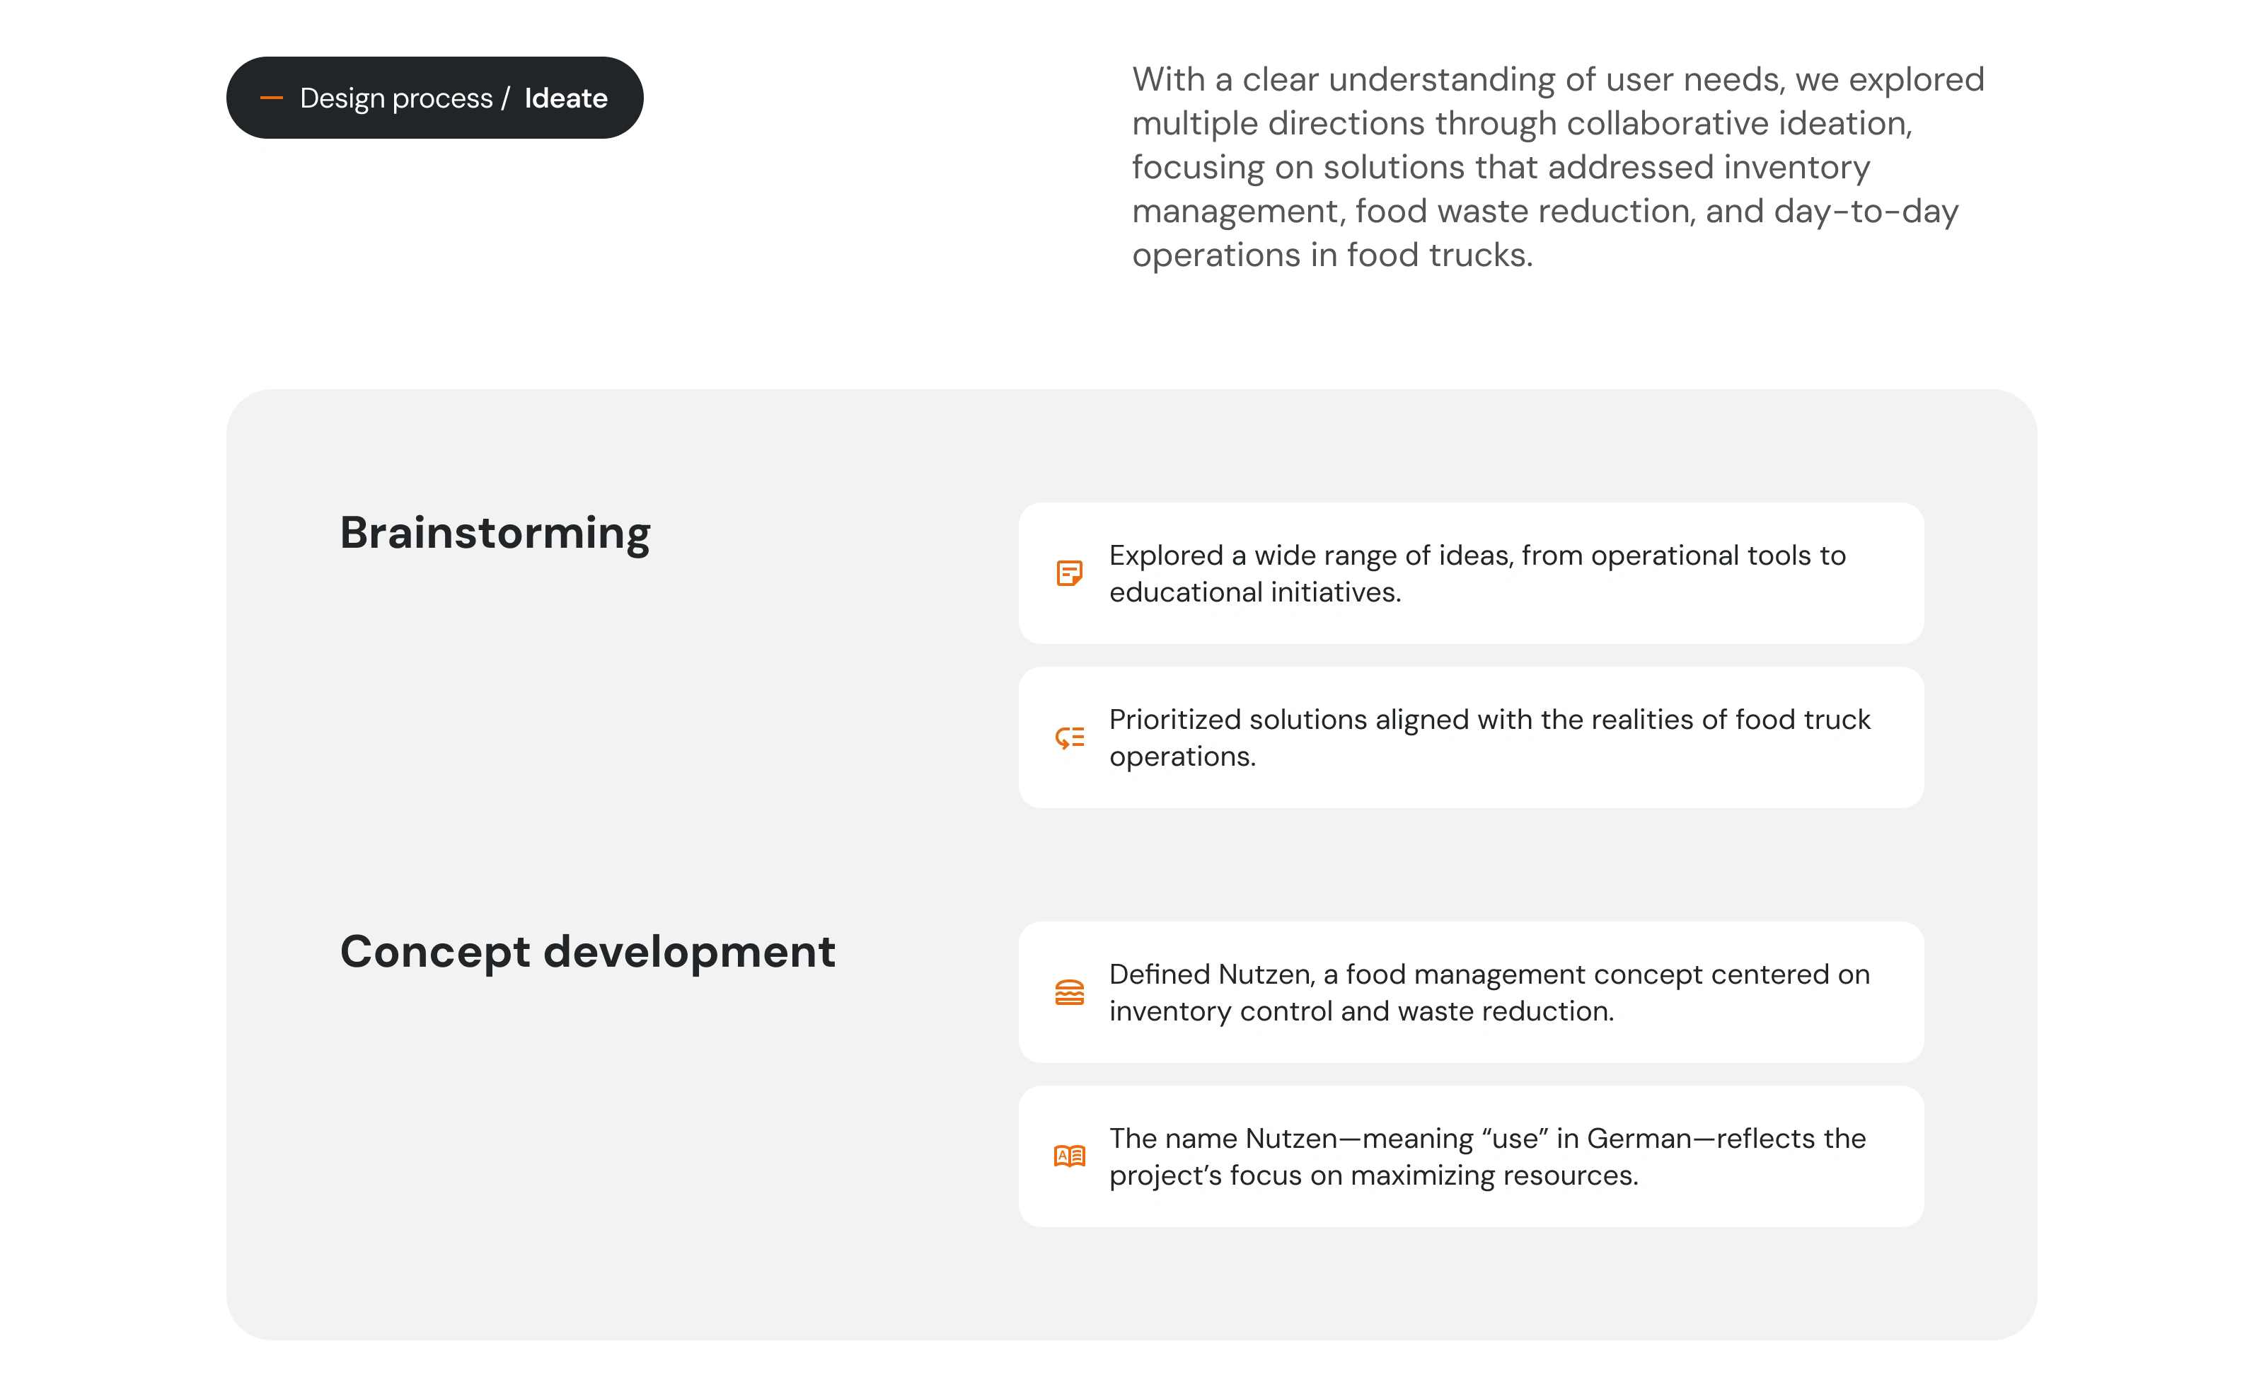Select the "Design process" breadcrumb label
Image resolution: width=2264 pixels, height=1397 pixels.
[396, 98]
